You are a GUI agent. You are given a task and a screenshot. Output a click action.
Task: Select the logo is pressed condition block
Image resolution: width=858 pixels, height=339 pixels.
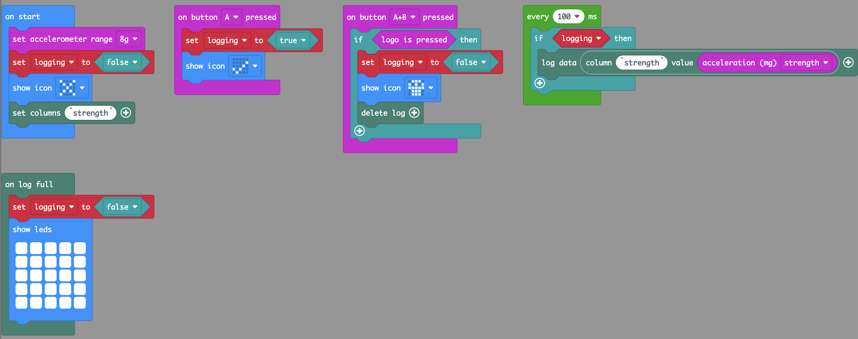click(414, 40)
